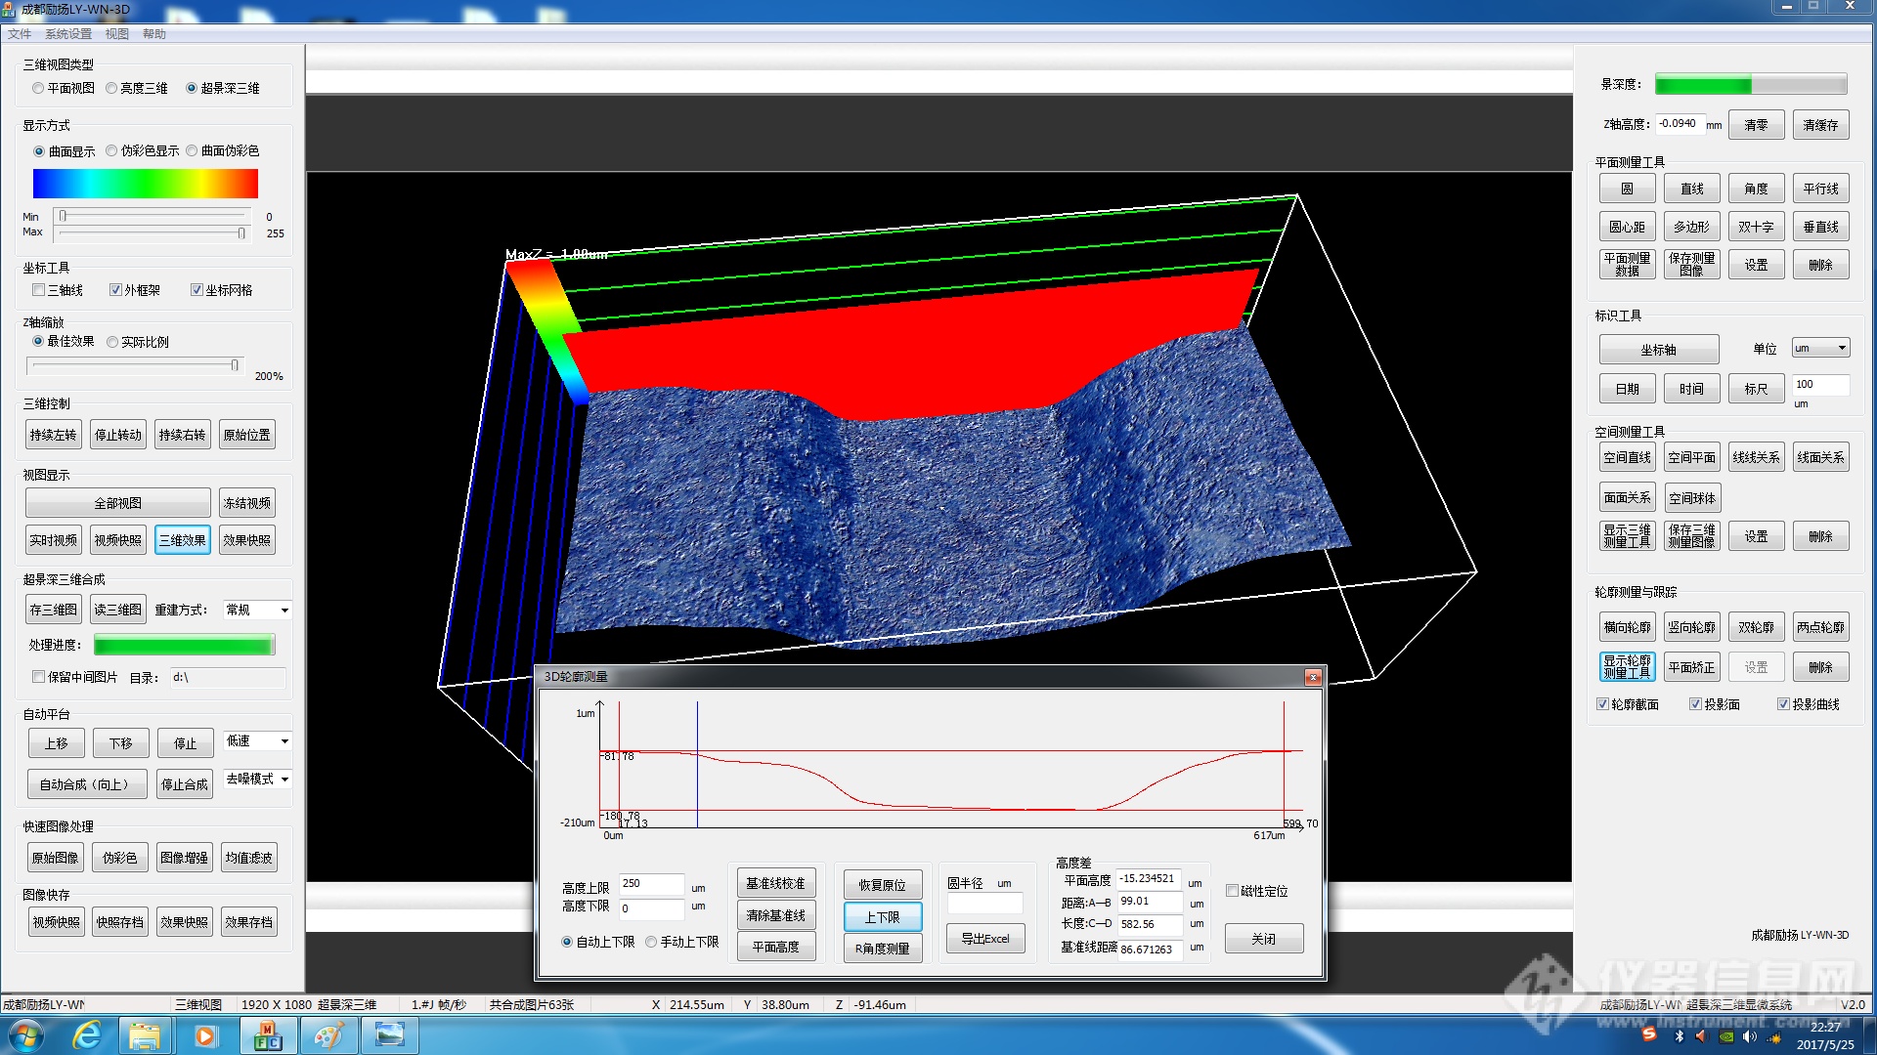Apply 伪彩色 quick image processing

pyautogui.click(x=120, y=858)
